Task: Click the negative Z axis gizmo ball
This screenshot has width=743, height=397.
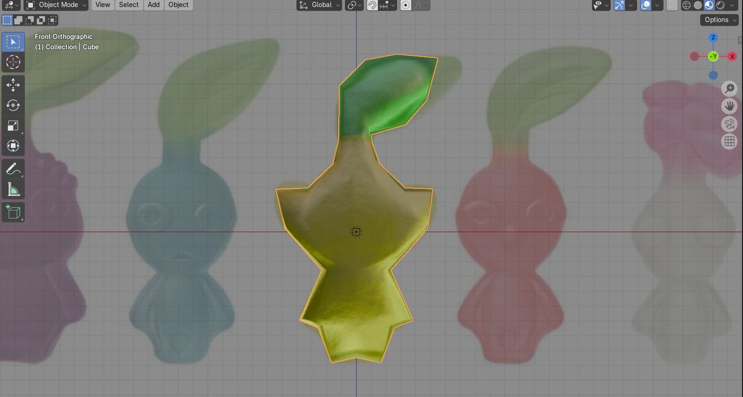Action: [x=713, y=75]
